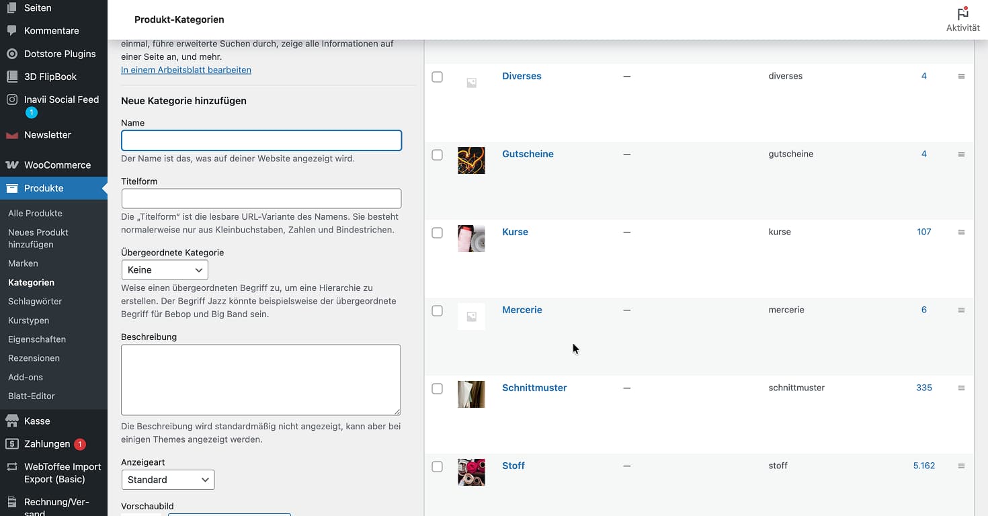
Task: Open the Aktivität flag icon
Action: pos(962,14)
